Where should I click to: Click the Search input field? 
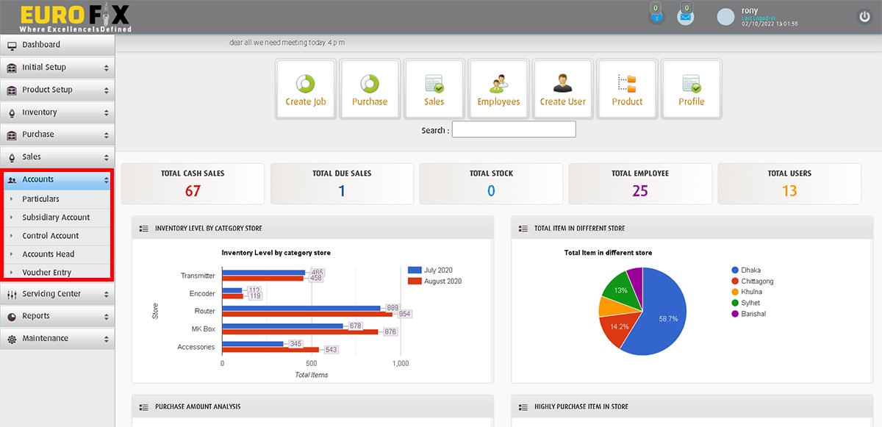514,130
